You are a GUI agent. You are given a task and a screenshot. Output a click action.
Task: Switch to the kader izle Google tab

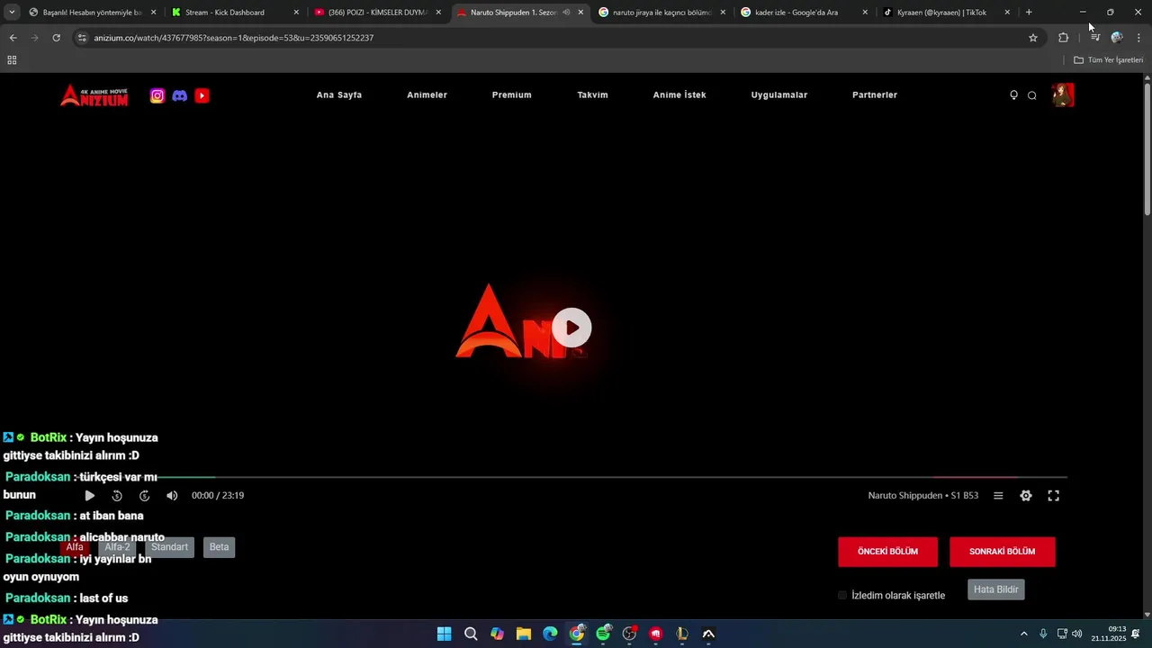(x=803, y=13)
